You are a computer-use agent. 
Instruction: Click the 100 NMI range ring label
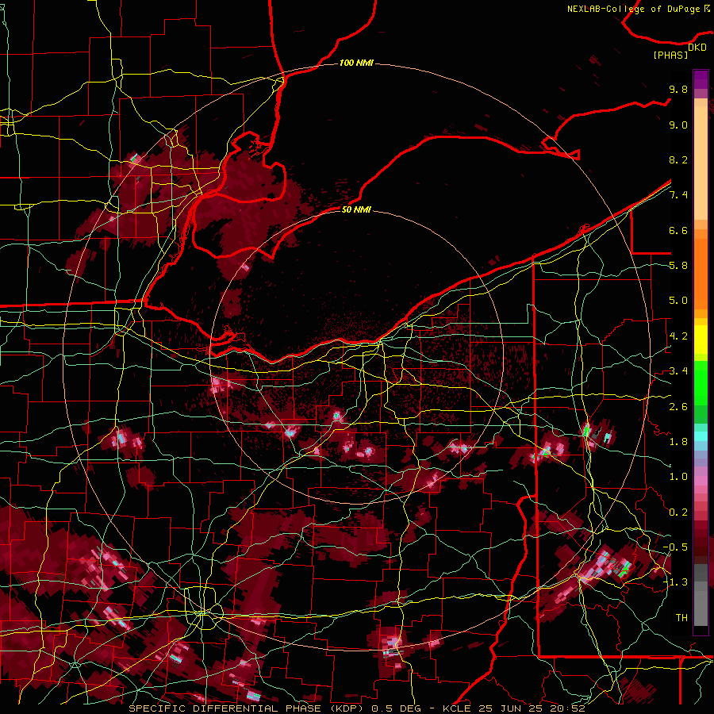356,63
